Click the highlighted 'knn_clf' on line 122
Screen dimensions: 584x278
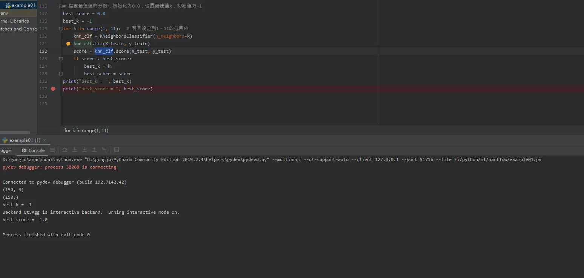[x=104, y=51]
